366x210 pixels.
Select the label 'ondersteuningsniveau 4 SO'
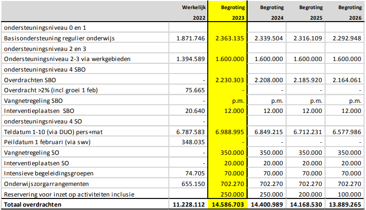pos(43,121)
